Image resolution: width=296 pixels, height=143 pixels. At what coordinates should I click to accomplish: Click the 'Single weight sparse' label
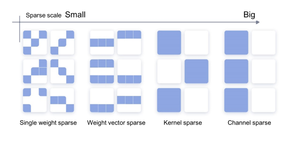click(x=48, y=123)
